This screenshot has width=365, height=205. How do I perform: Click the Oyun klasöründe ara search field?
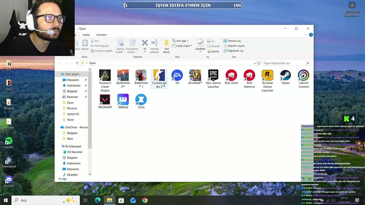(287, 63)
